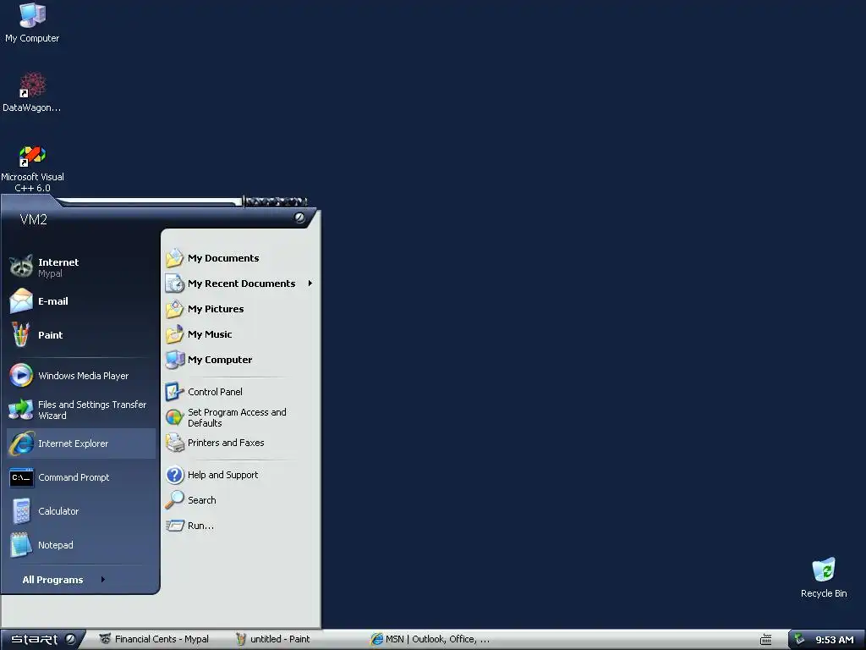Launch Paint from pinned Start menu items

tap(81, 335)
